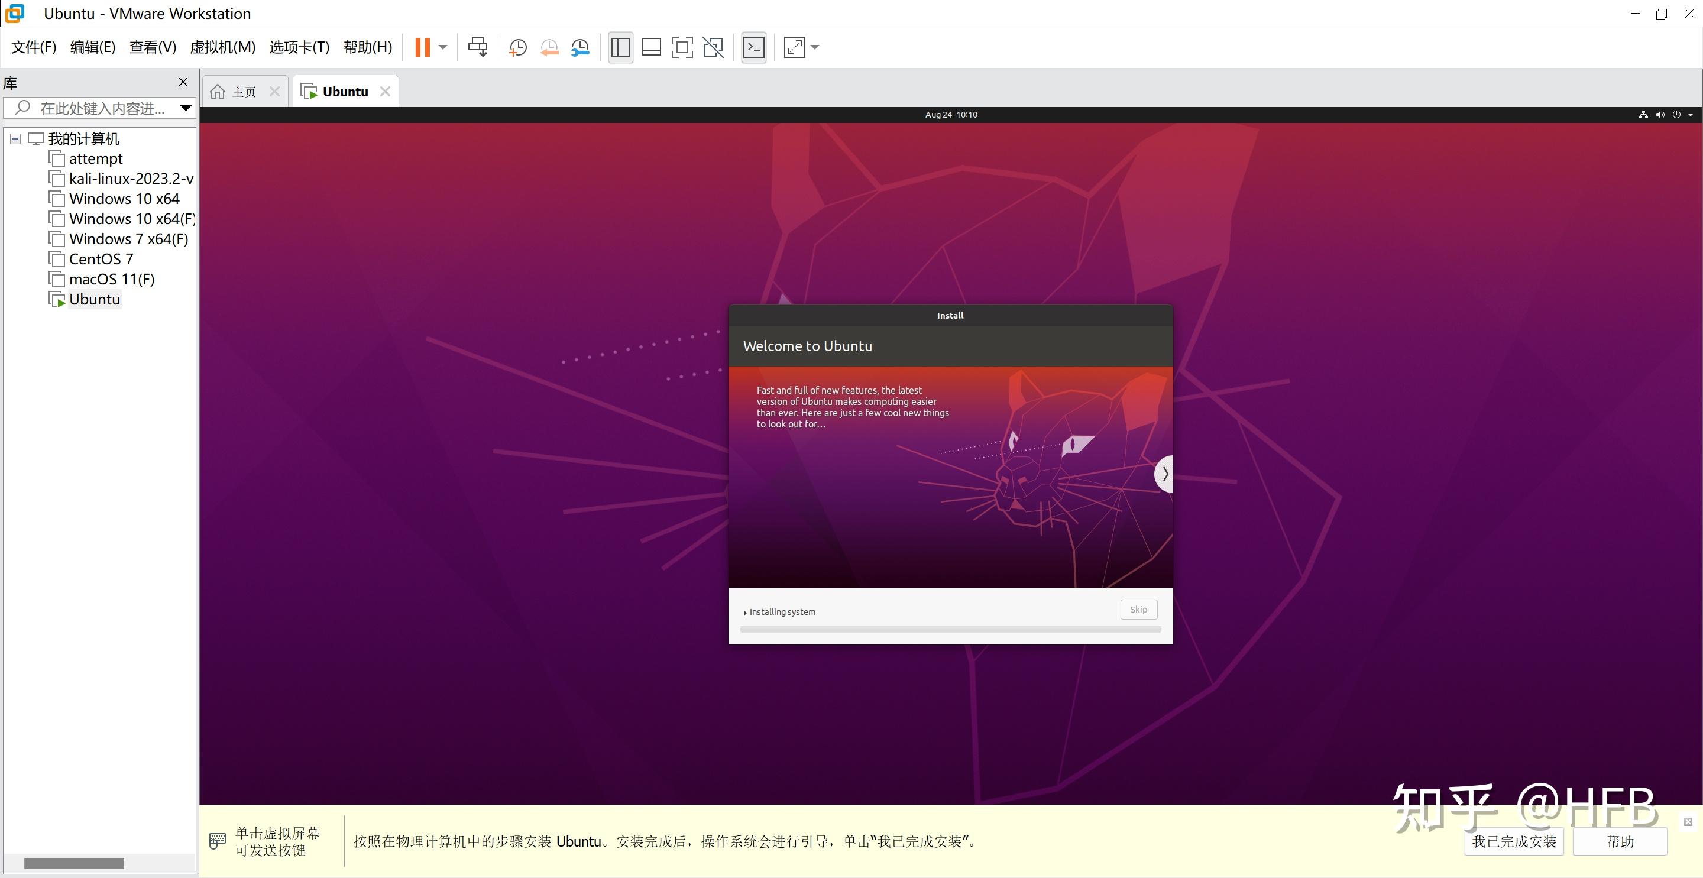This screenshot has height=878, width=1703.
Task: Open the 虚拟机(M) menu
Action: click(223, 47)
